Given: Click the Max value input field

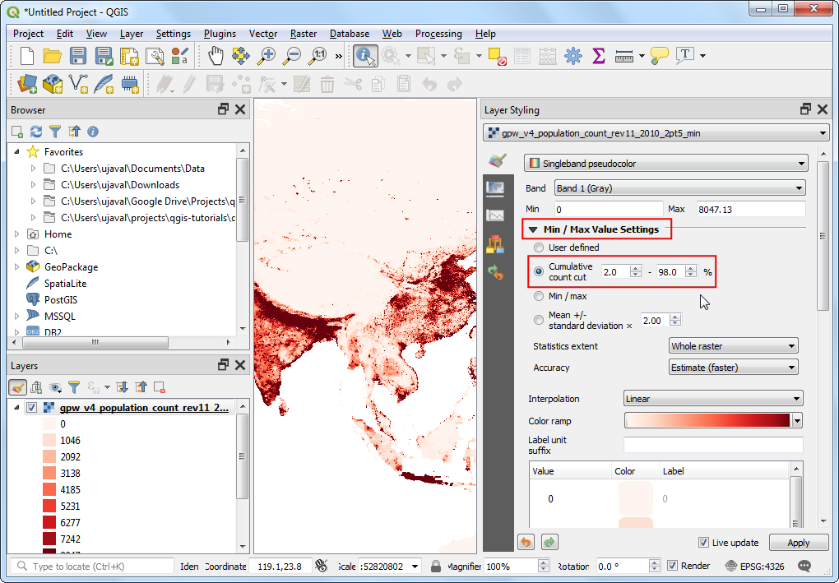Looking at the screenshot, I should (x=750, y=210).
